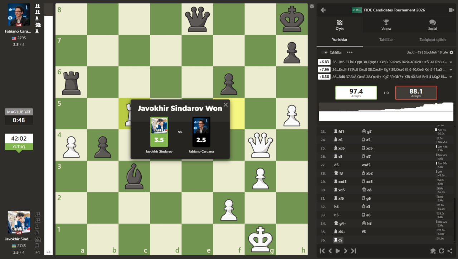Open the video camera broadcast icon

pos(451,10)
